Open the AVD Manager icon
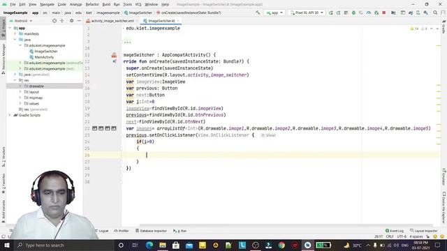447x251 pixels. point(418,13)
